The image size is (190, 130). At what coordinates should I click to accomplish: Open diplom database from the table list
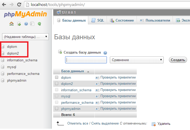(x=66, y=78)
